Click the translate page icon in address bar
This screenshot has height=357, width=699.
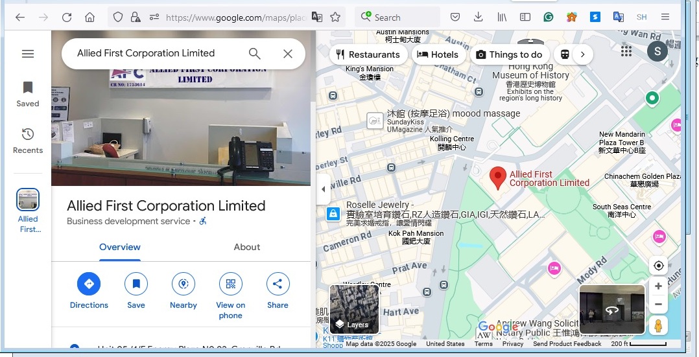point(317,17)
